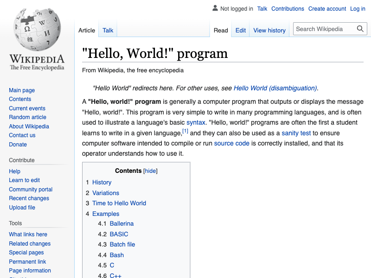Click the search magnifying glass icon
This screenshot has width=371, height=278.
360,29
